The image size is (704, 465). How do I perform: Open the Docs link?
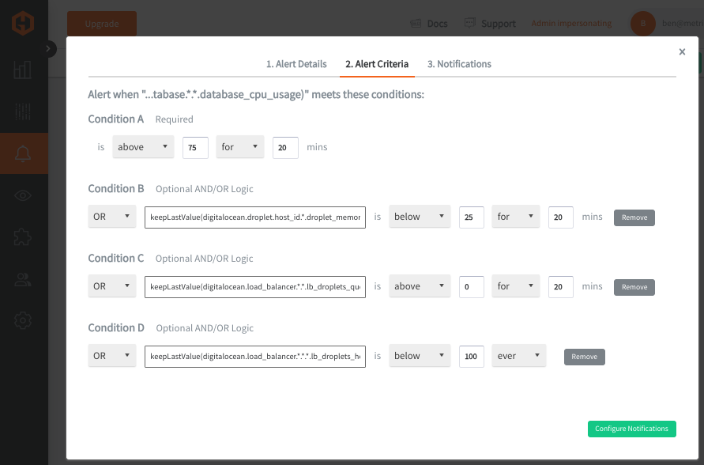pyautogui.click(x=437, y=24)
